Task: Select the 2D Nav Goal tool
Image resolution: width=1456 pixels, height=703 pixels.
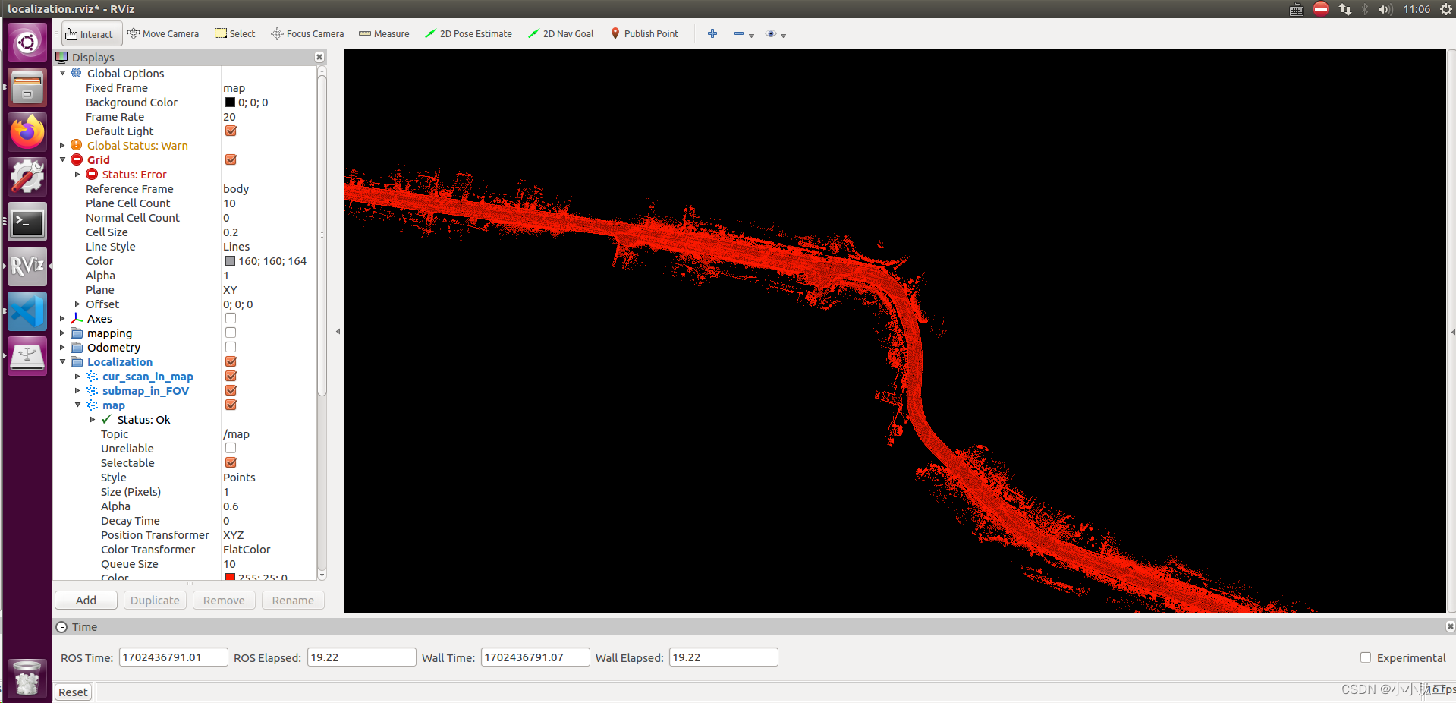Action: tap(561, 34)
